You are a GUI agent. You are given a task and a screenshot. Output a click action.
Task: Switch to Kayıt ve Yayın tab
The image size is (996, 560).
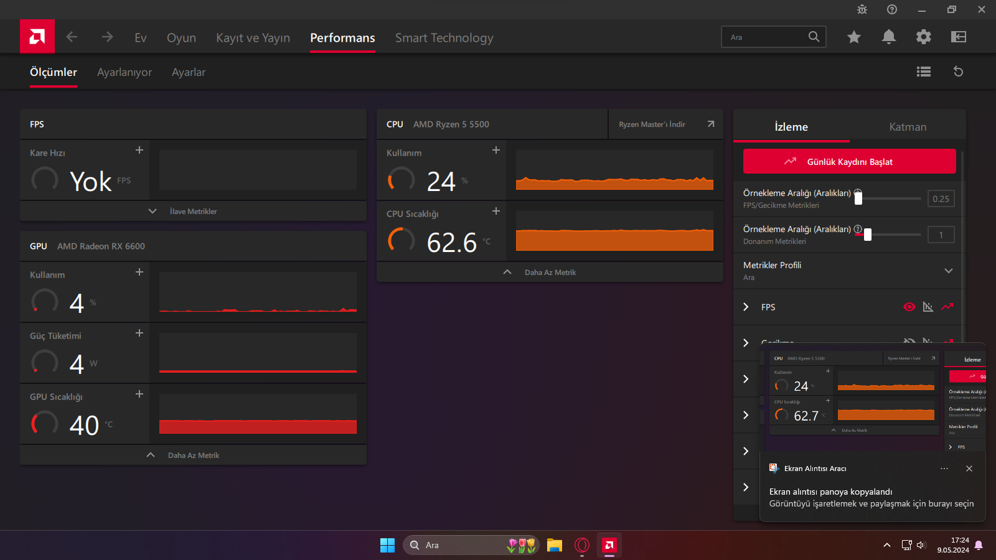click(253, 38)
